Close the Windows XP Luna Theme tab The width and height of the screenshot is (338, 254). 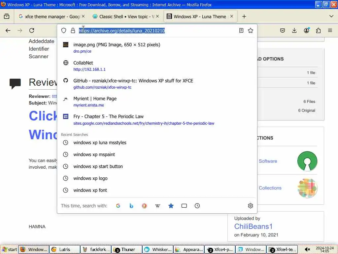(x=232, y=16)
